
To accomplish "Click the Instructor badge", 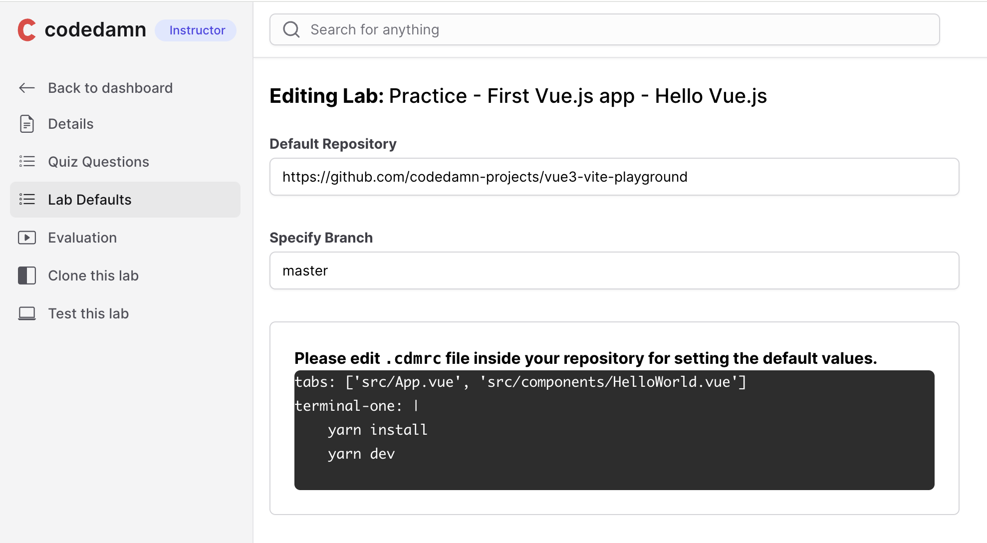I will 196,30.
